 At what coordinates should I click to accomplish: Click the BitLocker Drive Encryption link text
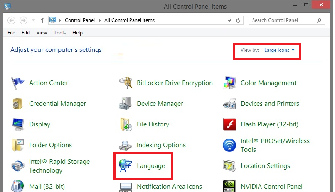175,83
